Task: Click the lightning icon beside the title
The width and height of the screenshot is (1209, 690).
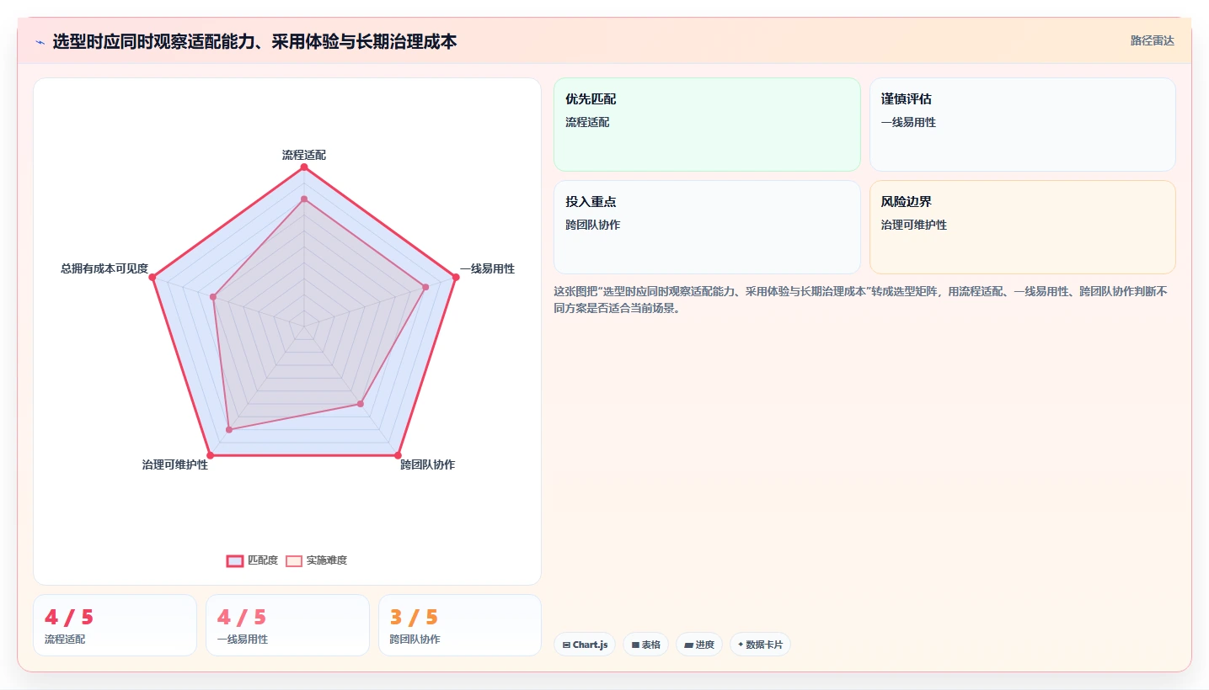Action: click(x=40, y=41)
